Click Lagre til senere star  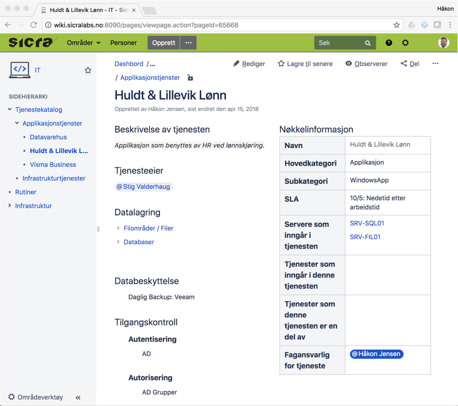point(305,64)
